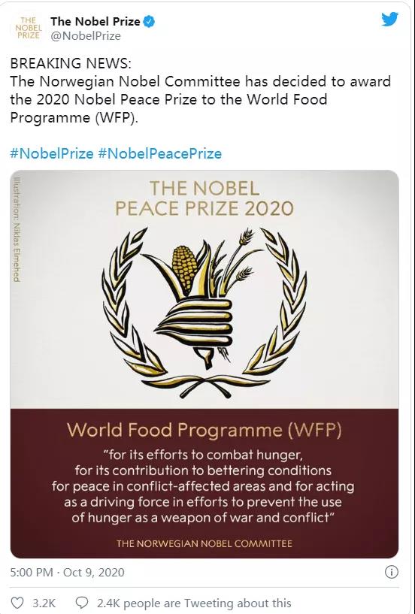Open the #NobelPrize hashtag
415x614 pixels.
(52, 153)
